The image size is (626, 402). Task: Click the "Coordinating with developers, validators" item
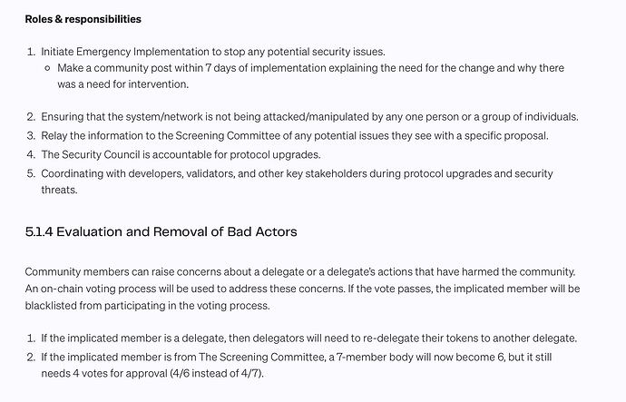181,173
